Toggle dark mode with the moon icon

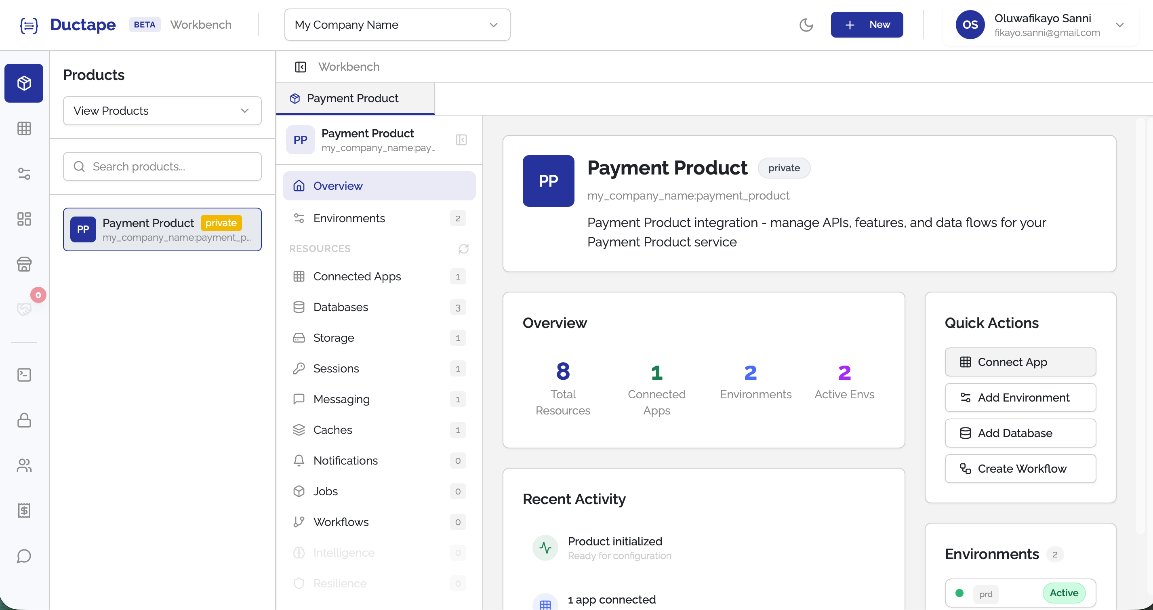[806, 25]
